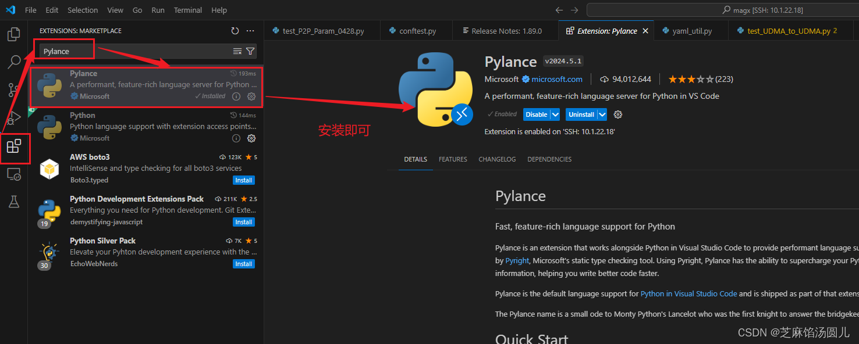
Task: Switch to Release Notes: 1.89.0 tab
Action: 505,31
